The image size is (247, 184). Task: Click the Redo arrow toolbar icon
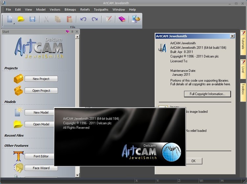(x=95, y=19)
